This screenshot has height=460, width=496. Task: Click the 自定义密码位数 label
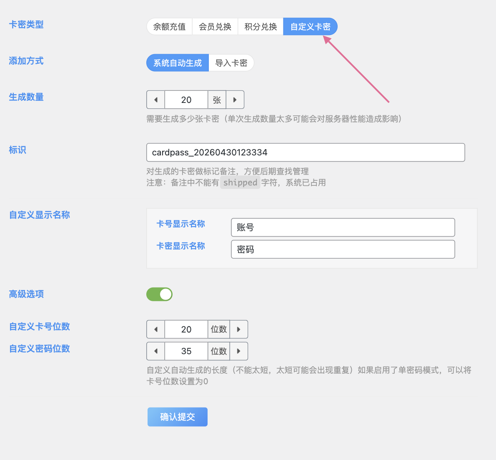(x=40, y=349)
